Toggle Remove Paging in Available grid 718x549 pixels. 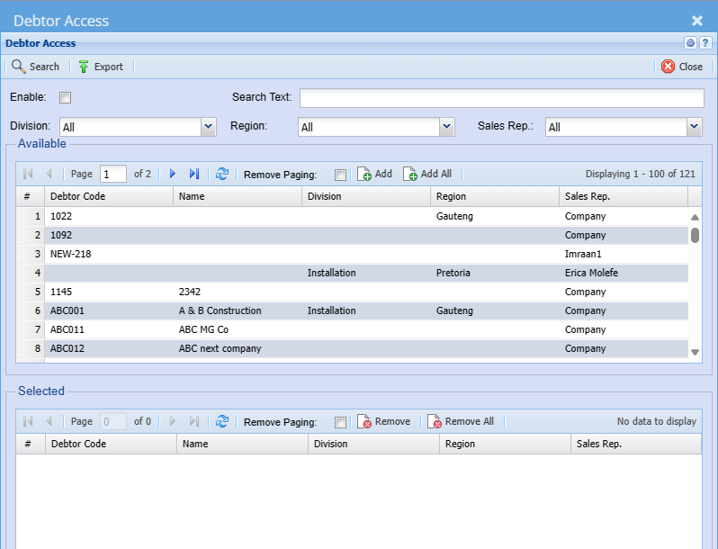click(340, 175)
